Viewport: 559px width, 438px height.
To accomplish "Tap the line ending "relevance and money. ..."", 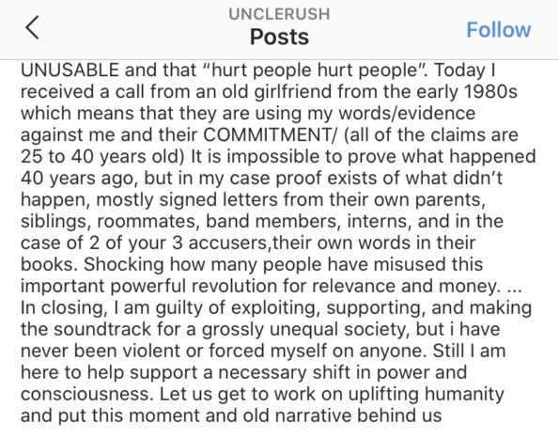I will coord(272,287).
